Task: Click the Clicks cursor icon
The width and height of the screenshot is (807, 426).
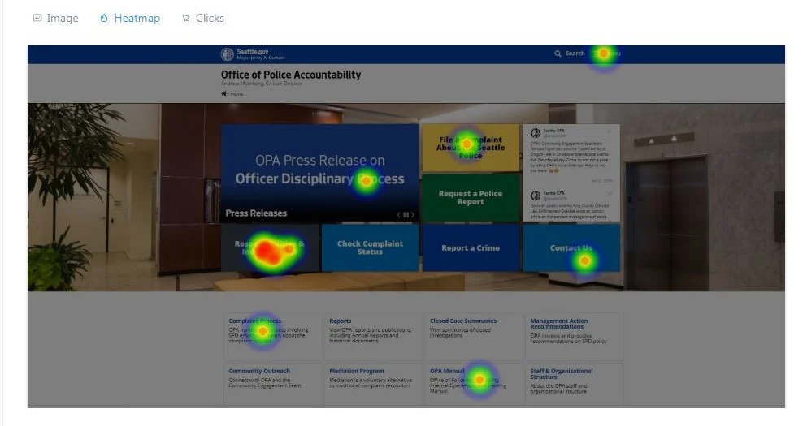Action: 186,18
